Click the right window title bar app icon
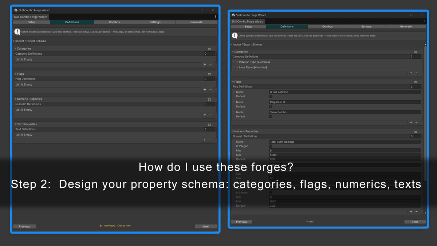Viewport: 437px width, 246px height. pyautogui.click(x=233, y=15)
